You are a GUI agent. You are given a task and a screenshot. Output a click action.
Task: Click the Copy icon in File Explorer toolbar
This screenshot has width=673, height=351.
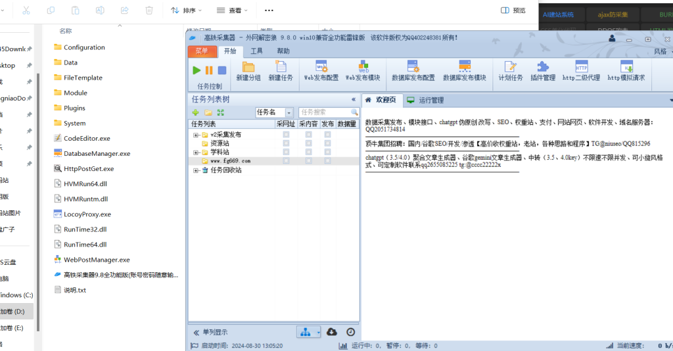(51, 11)
